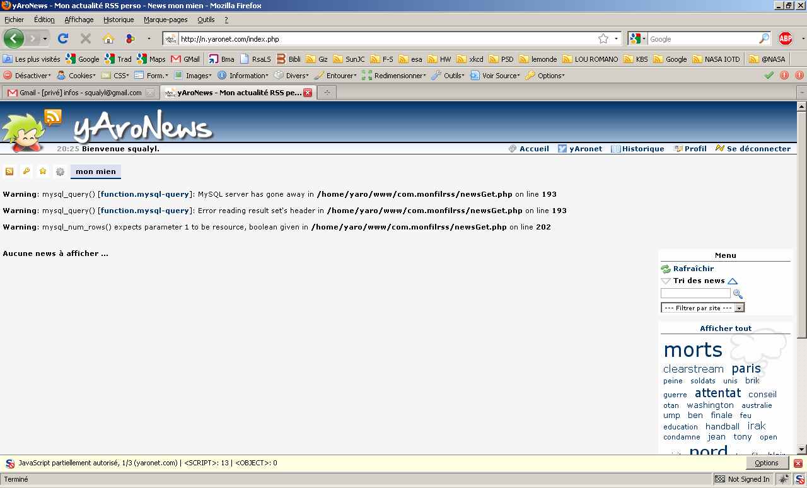
Task: Sort news descending with down triangle
Action: coord(666,281)
